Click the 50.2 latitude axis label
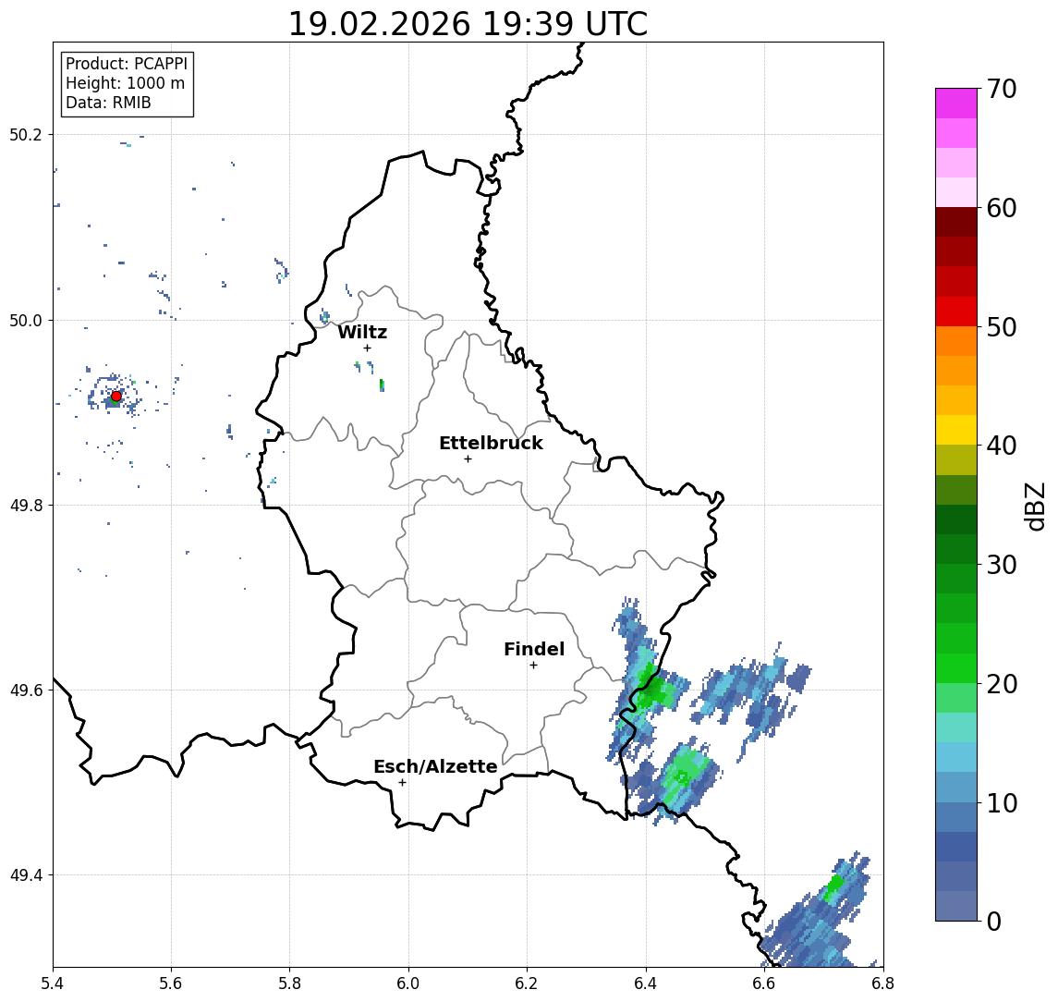Image resolution: width=1058 pixels, height=1002 pixels. (26, 134)
